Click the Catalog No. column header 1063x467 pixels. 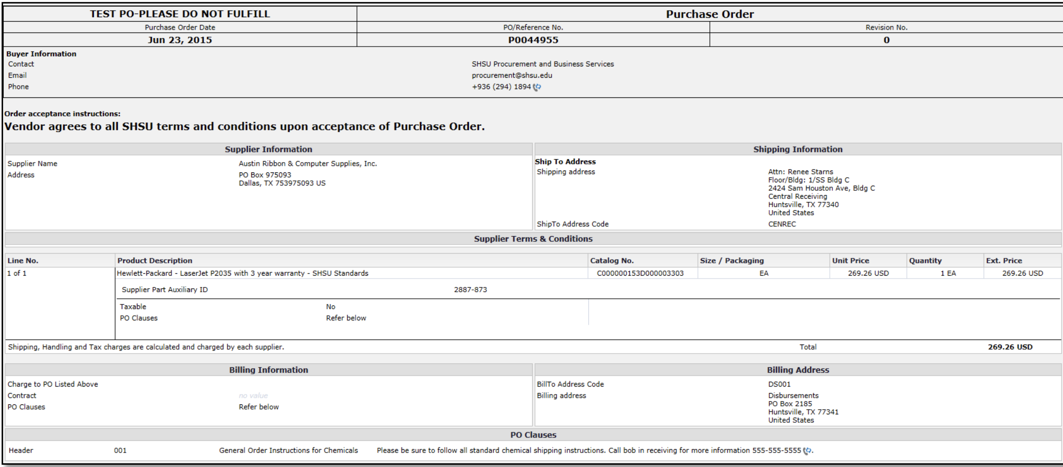(612, 260)
